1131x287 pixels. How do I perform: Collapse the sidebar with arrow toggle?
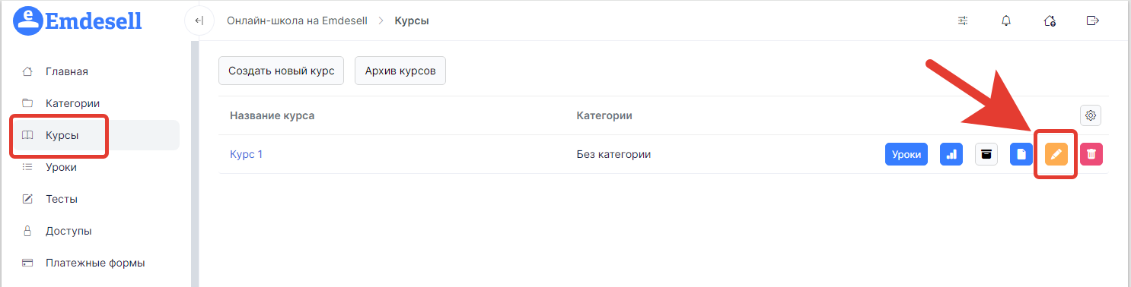tap(199, 20)
